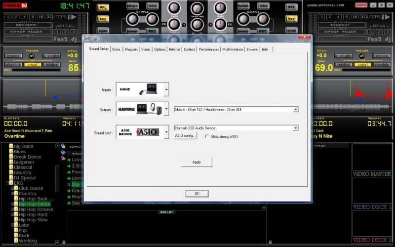Viewport: 395px width, 247px height.
Task: Switch to the Mappers tab
Action: click(131, 49)
